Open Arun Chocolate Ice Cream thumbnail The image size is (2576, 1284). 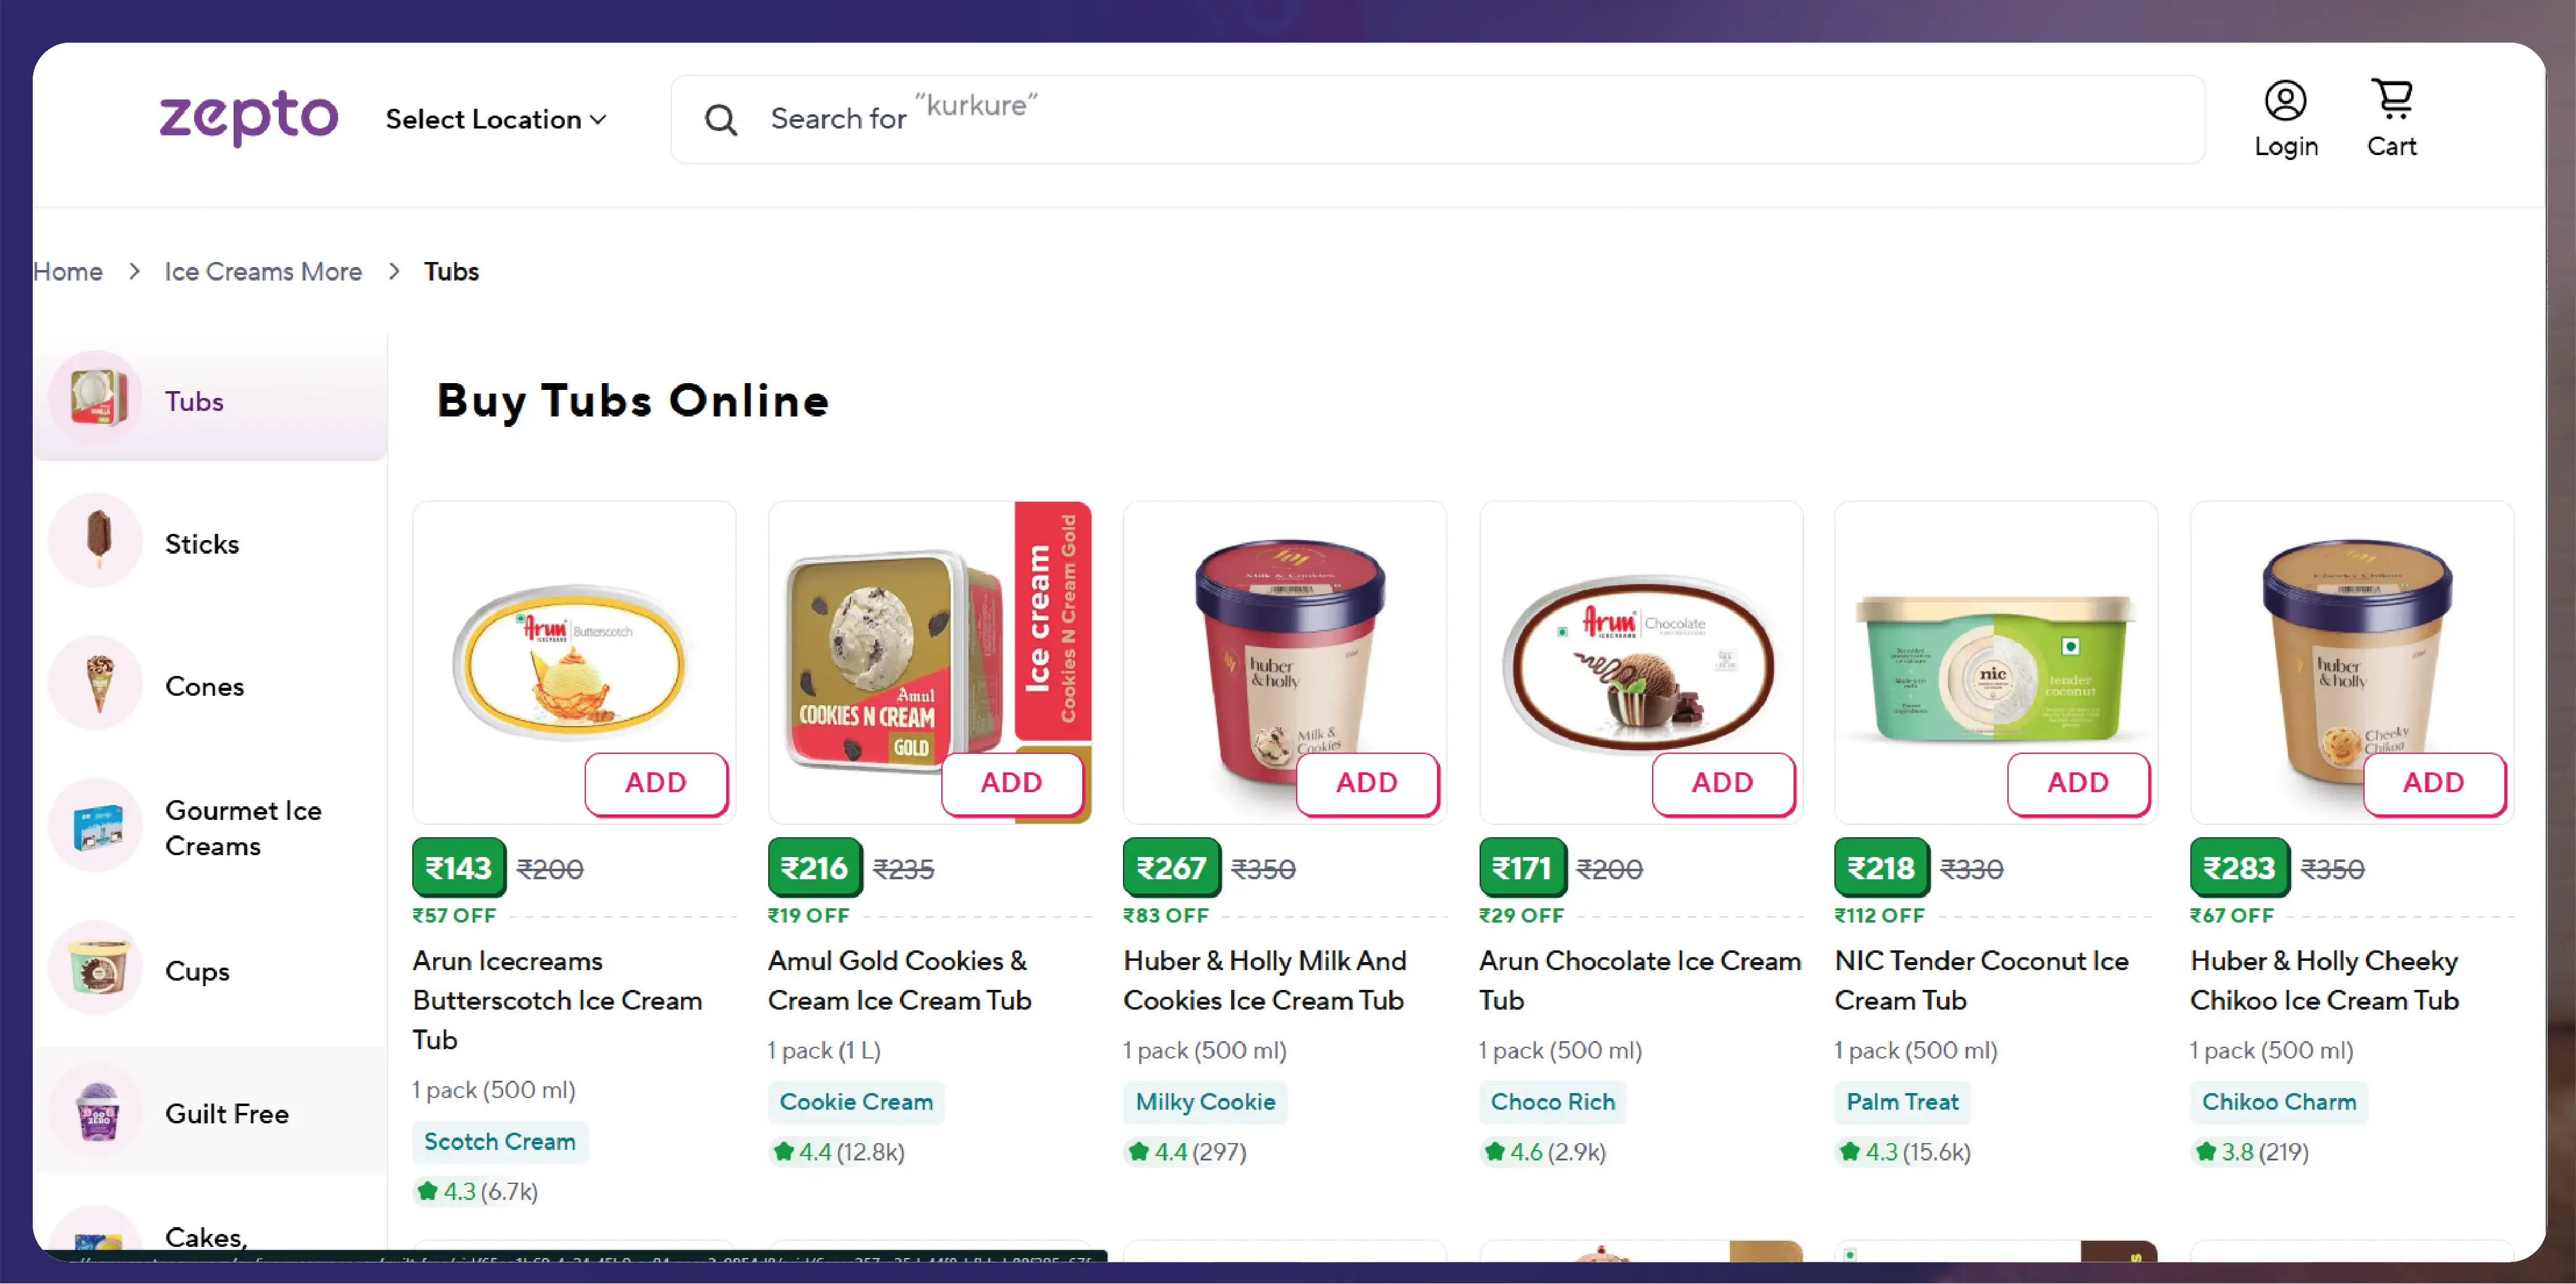[1640, 660]
